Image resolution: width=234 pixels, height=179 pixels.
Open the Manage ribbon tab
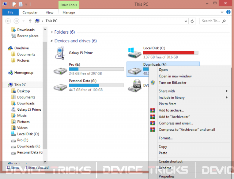(69, 12)
